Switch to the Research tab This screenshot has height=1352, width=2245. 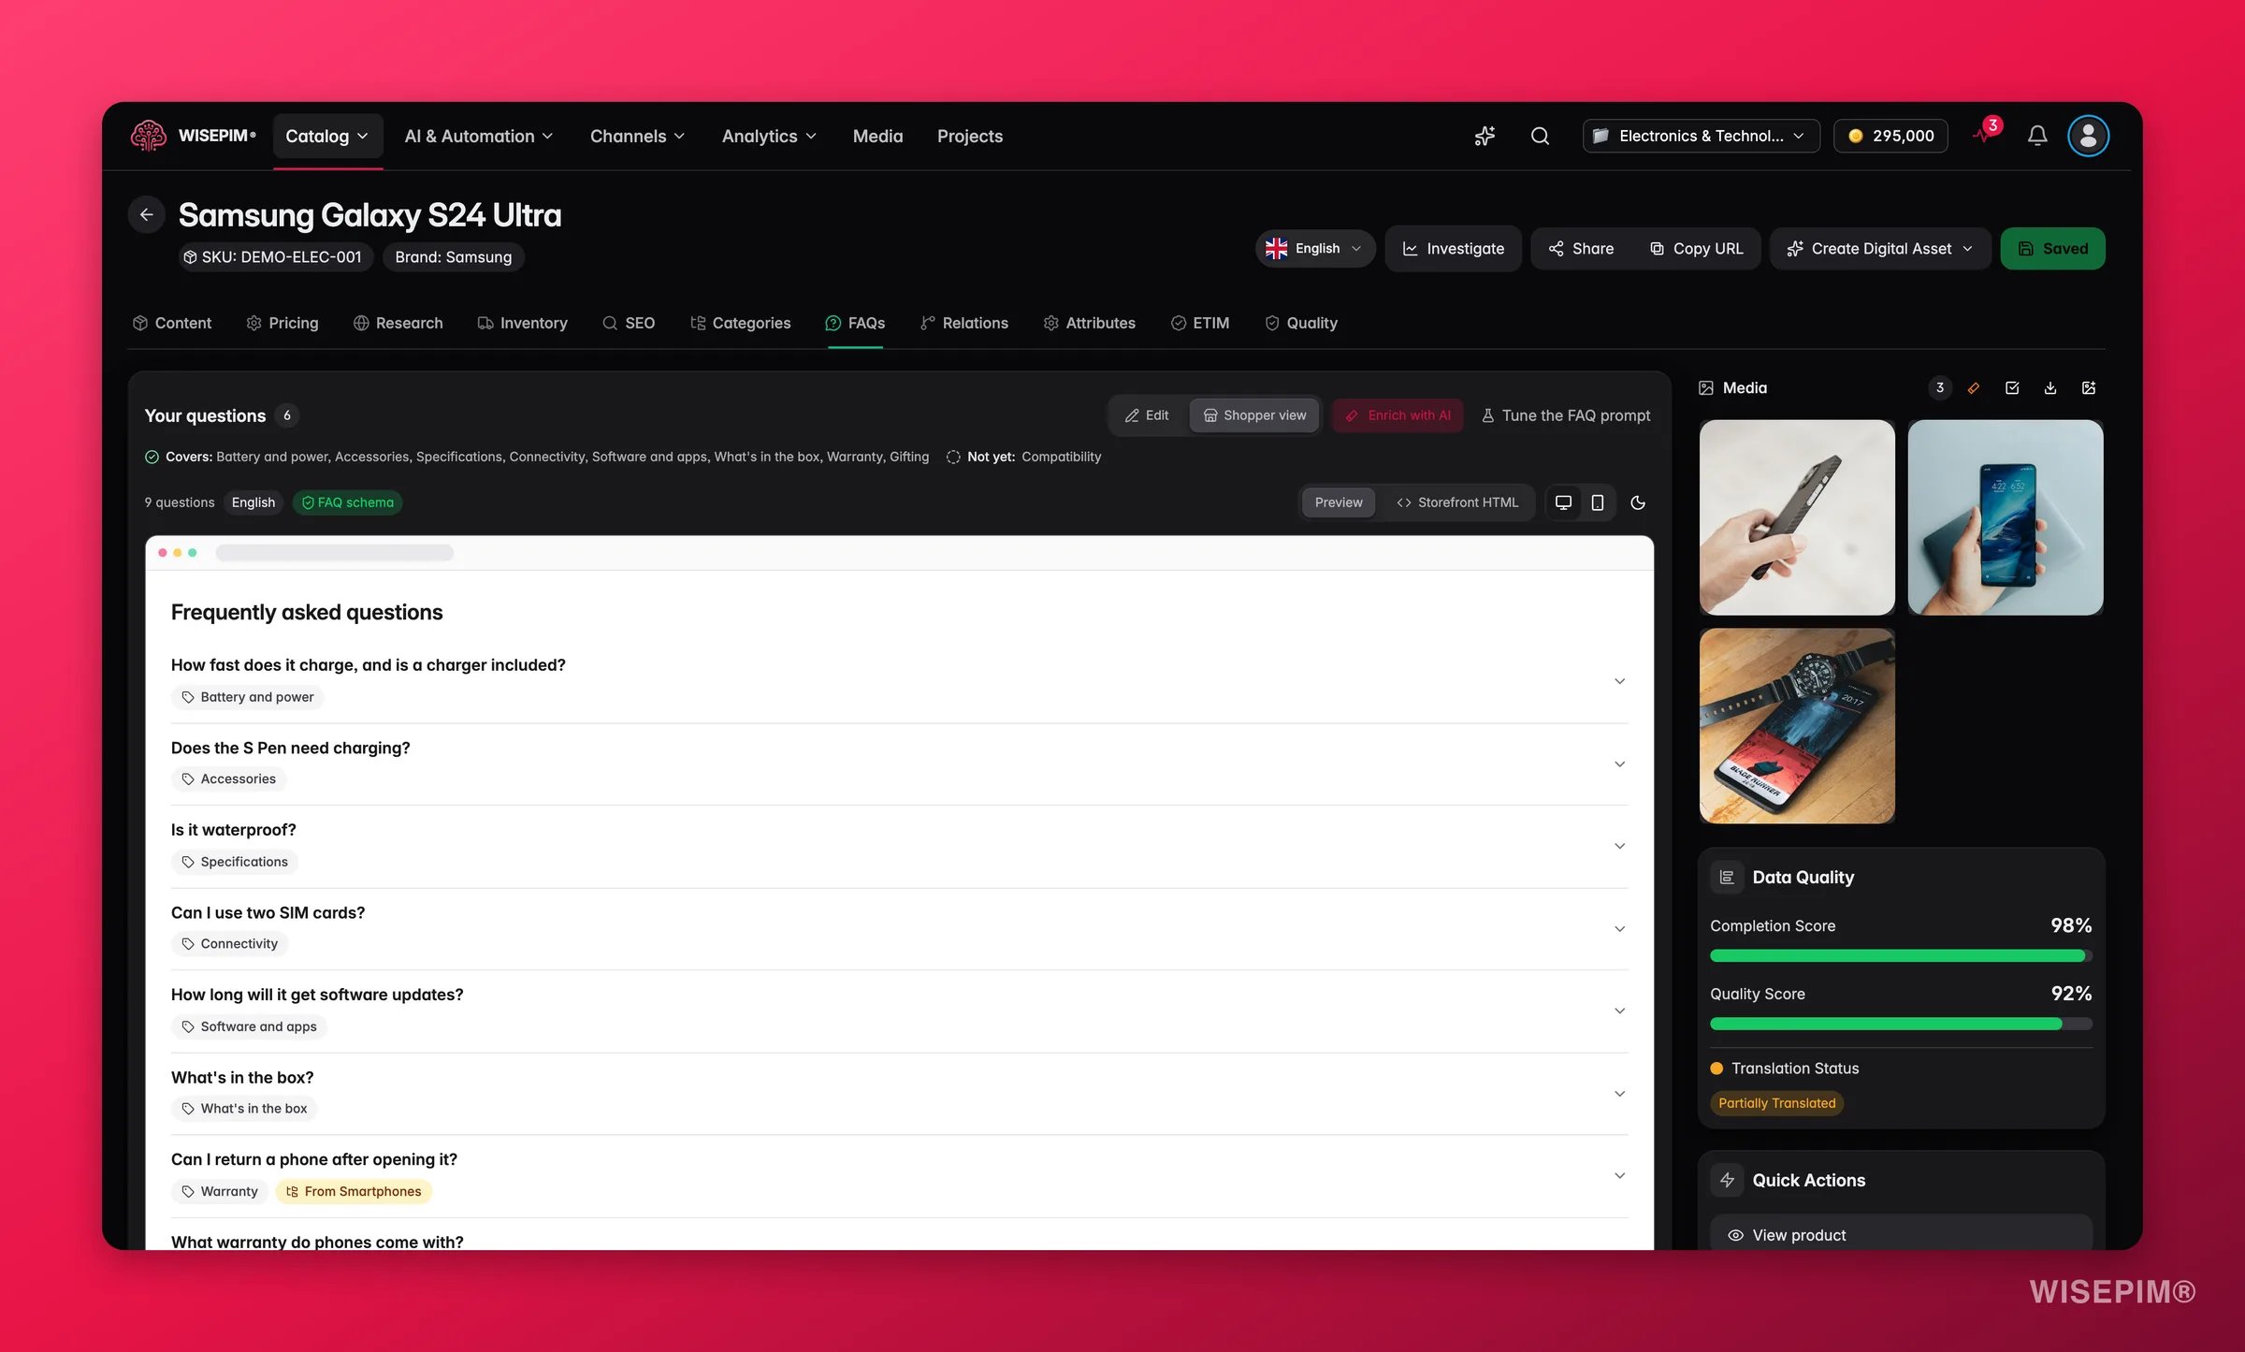tap(398, 323)
